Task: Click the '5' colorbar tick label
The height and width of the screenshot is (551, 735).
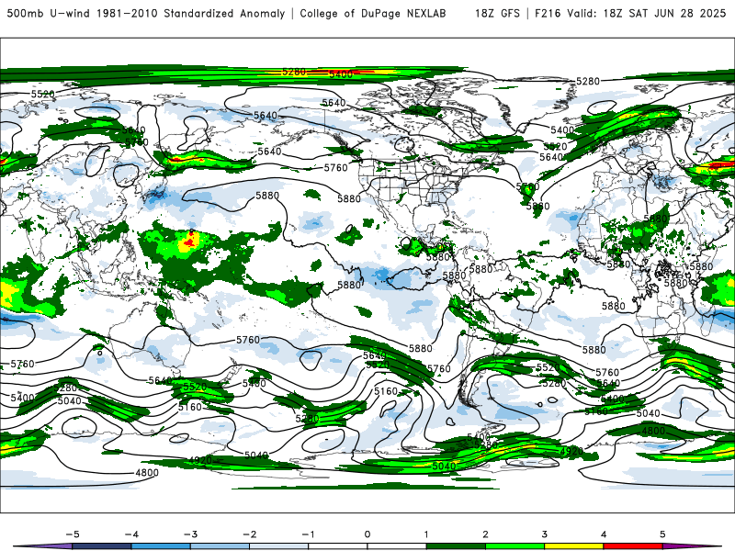Action: click(662, 534)
